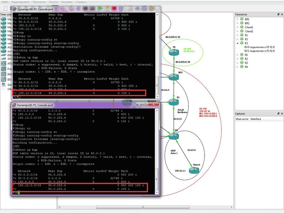Viewport: 284px width, 214px height.
Task: Click the P1 console window scrollbar
Action: pos(158,150)
